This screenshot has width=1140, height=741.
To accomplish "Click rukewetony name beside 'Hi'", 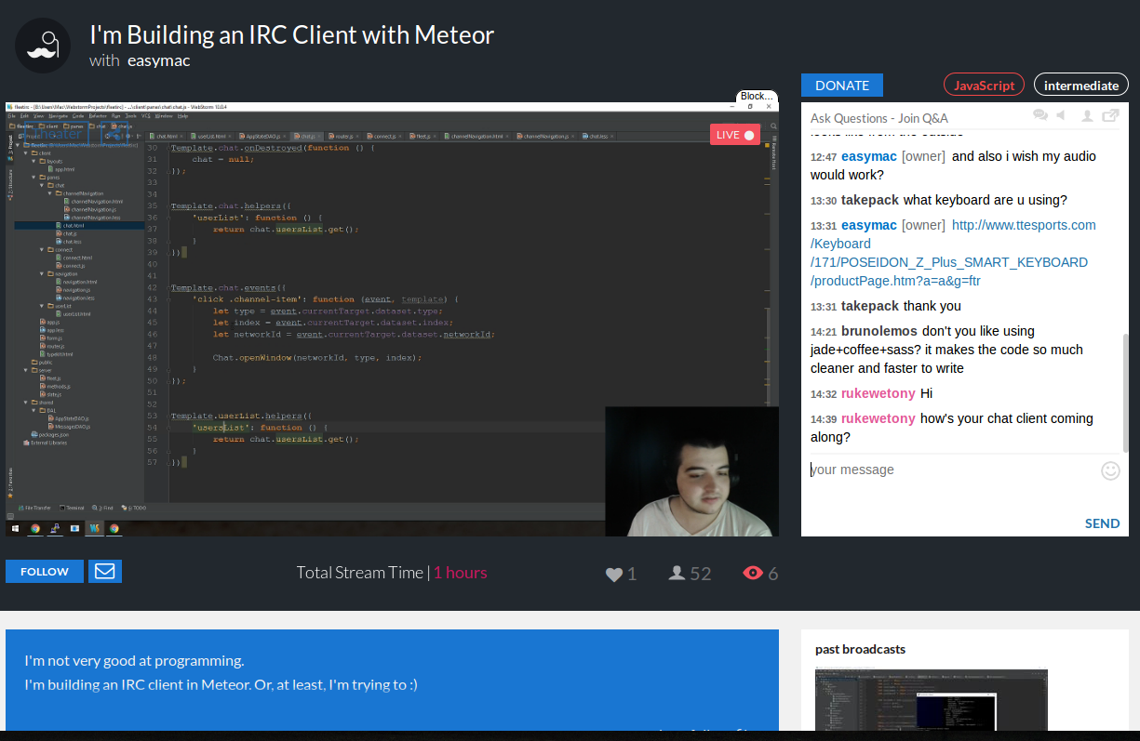I will point(878,393).
